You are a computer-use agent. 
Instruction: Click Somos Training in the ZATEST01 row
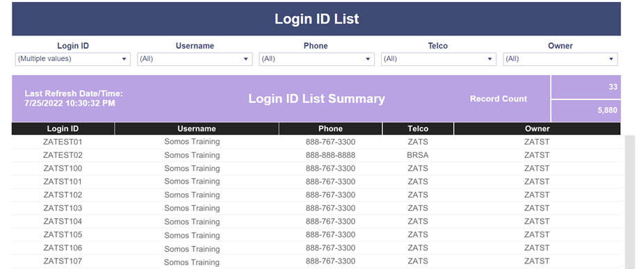[192, 142]
